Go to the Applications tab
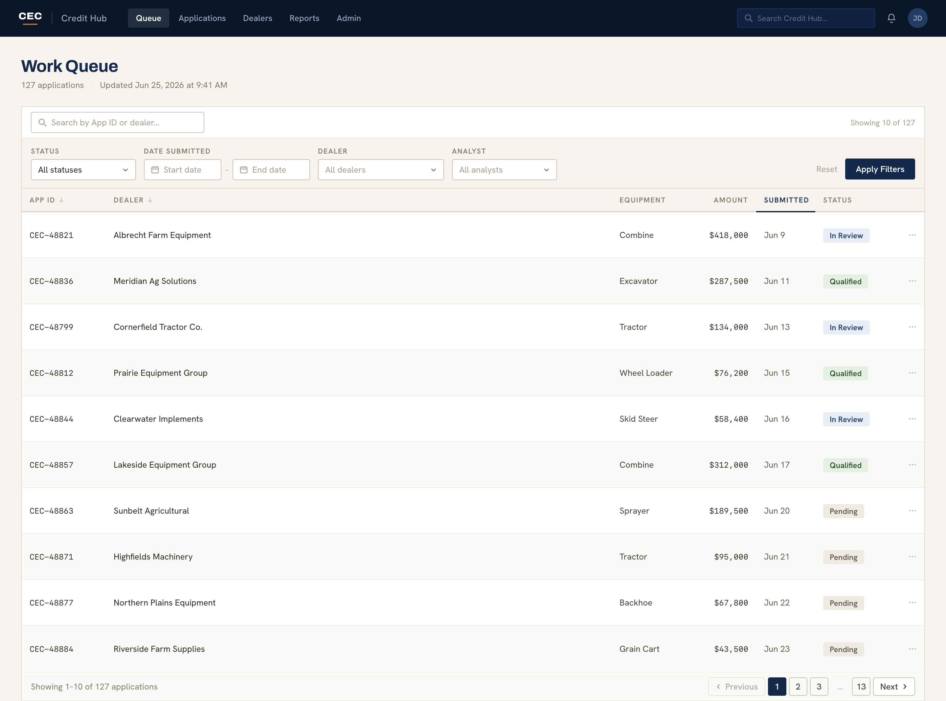946x701 pixels. tap(202, 18)
